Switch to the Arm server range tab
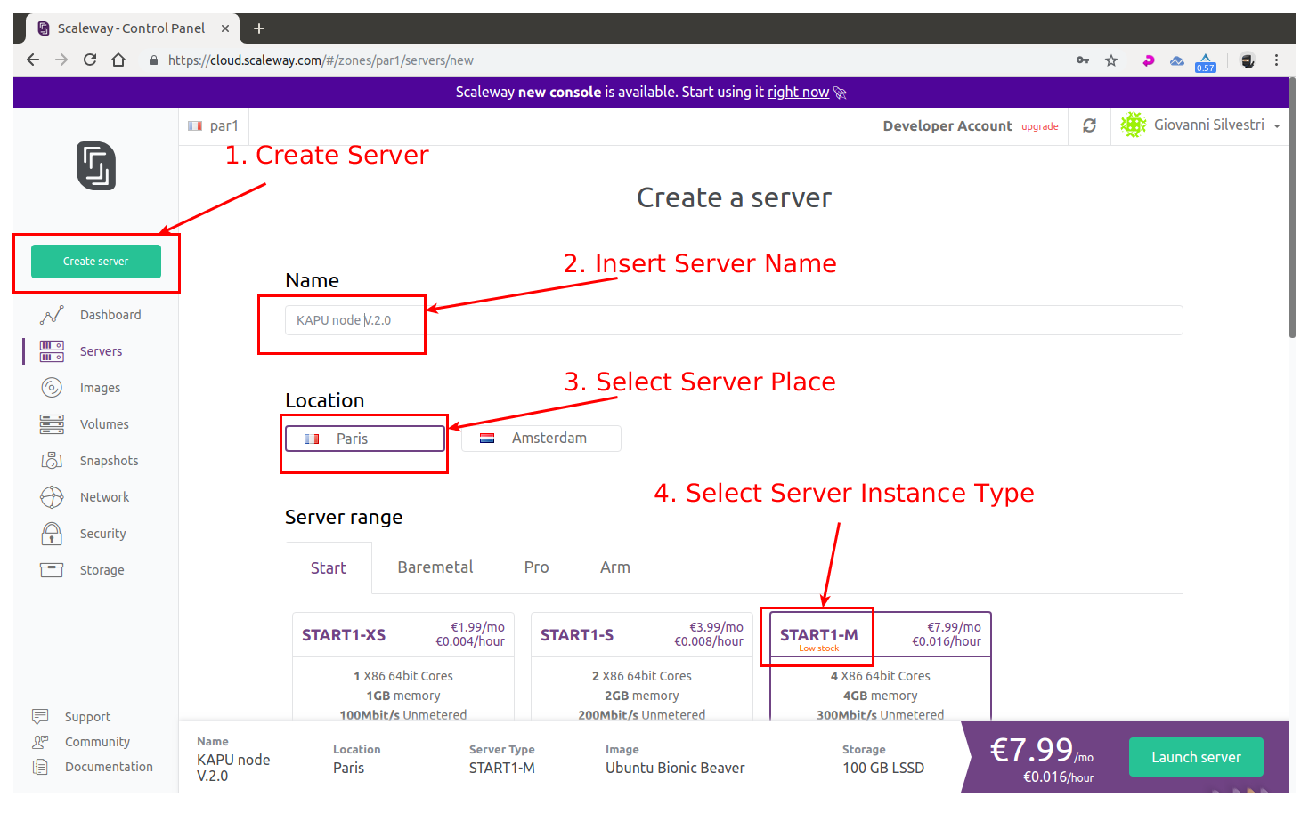 pyautogui.click(x=615, y=567)
